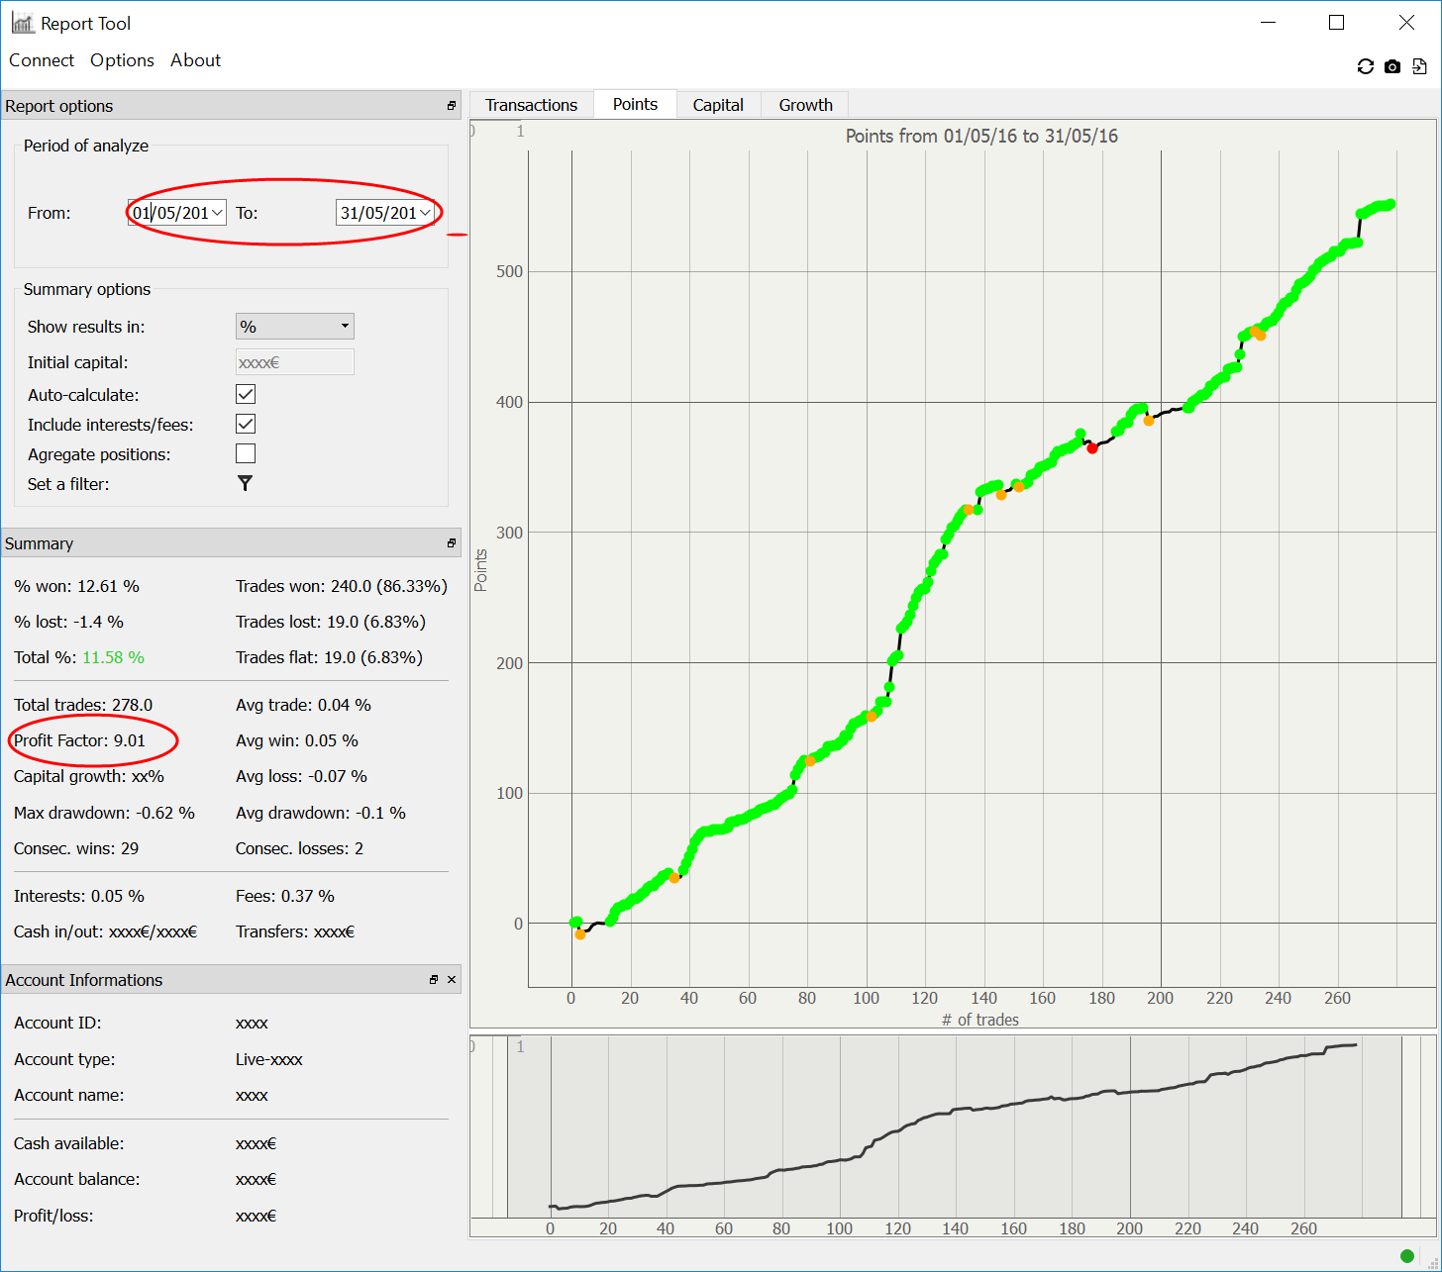Open the About menu
Screen dimensions: 1442x1272
[x=195, y=60]
